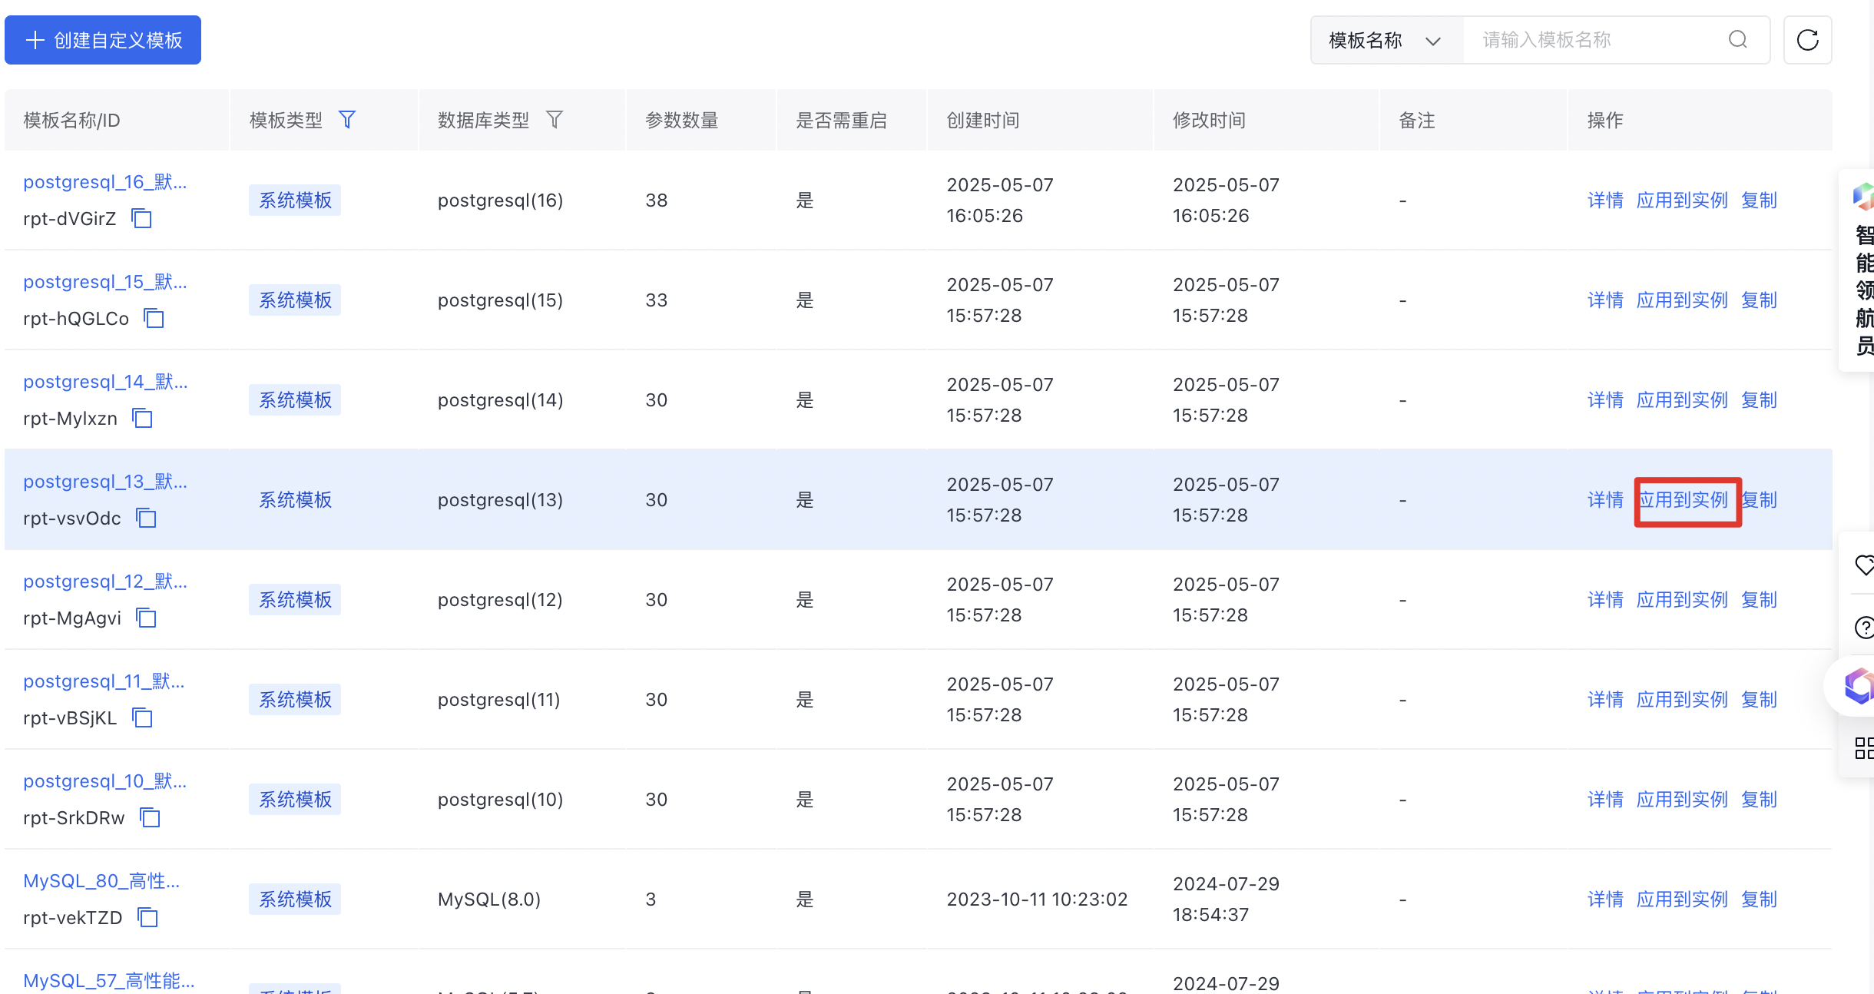
Task: Copy template ID rpt-vekTZD
Action: coord(147,917)
